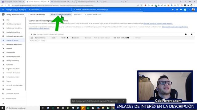Dismiss the project notification toast

click(x=123, y=101)
